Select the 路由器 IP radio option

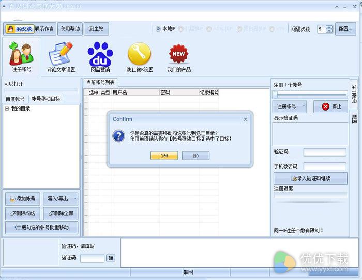coord(239,29)
